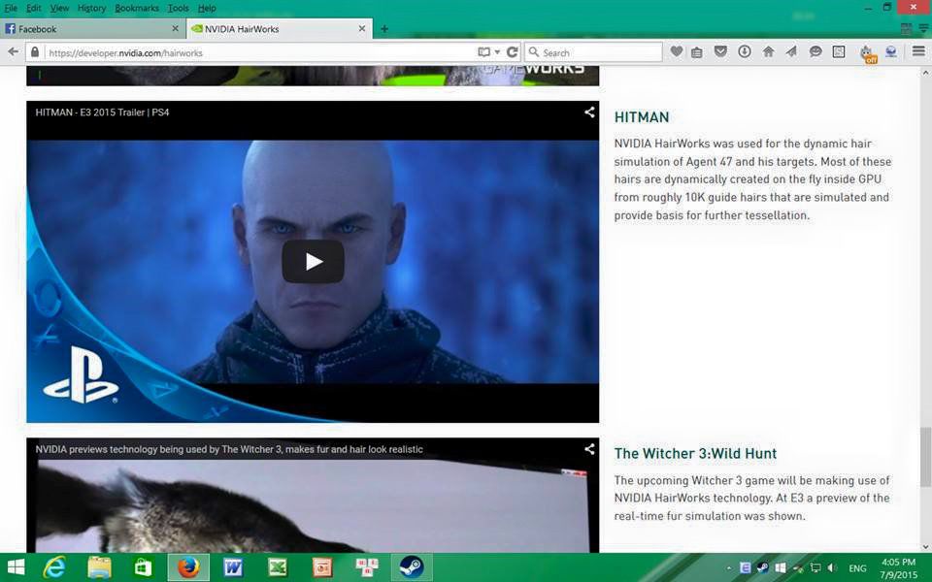Viewport: 932px width, 582px height.
Task: Click the page vertical scrollbar thumb
Action: 925,454
